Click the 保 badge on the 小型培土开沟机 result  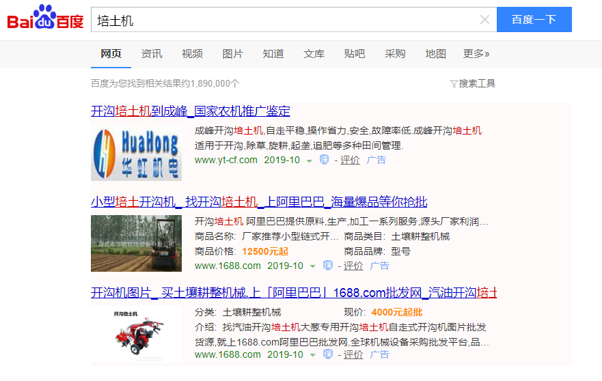click(327, 266)
